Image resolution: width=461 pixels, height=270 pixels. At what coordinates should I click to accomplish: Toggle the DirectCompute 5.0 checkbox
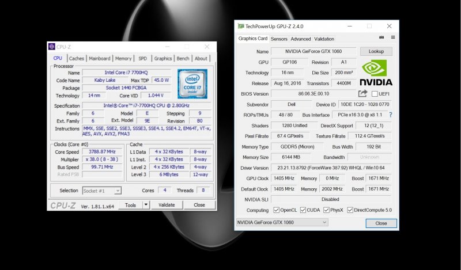[350, 210]
